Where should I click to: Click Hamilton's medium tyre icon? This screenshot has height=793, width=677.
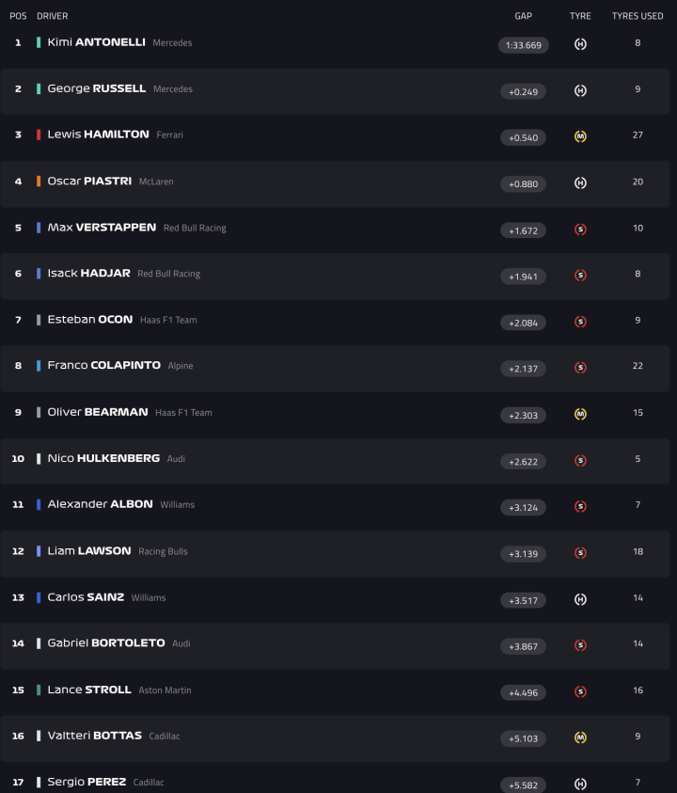click(x=580, y=136)
